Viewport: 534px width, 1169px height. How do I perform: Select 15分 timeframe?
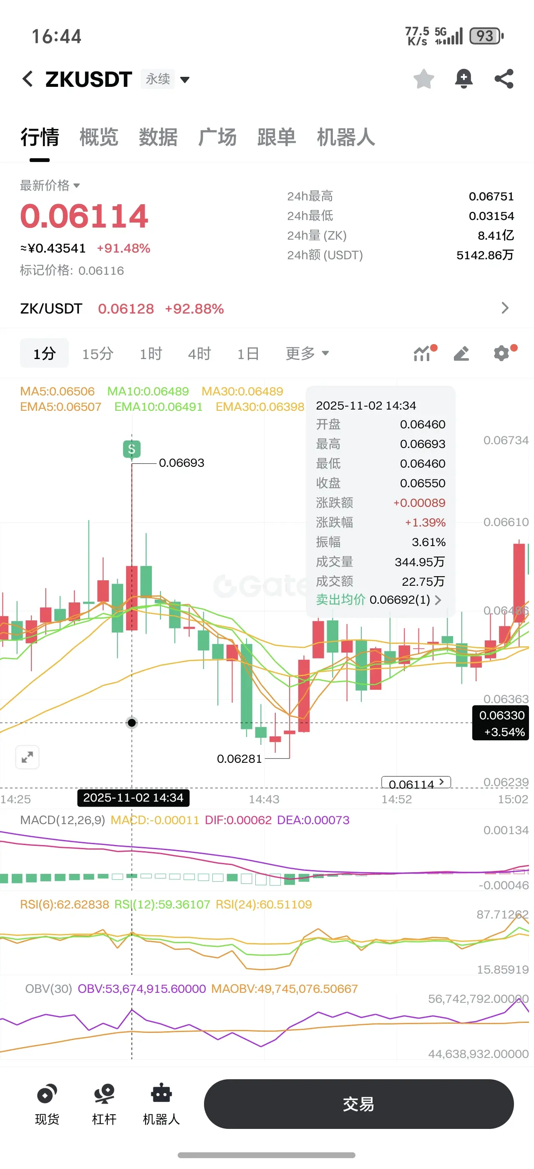point(98,353)
